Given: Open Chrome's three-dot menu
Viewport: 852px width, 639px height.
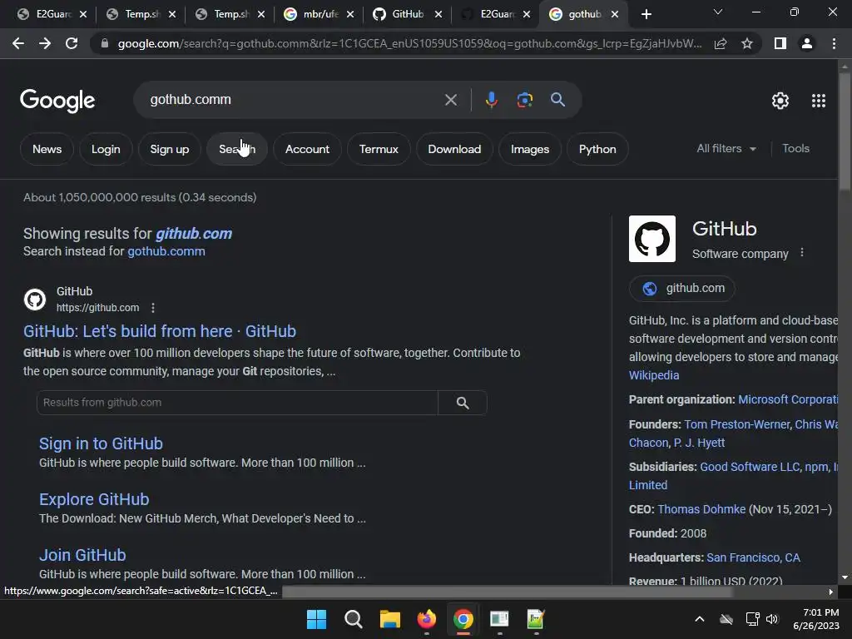Looking at the screenshot, I should tap(834, 43).
